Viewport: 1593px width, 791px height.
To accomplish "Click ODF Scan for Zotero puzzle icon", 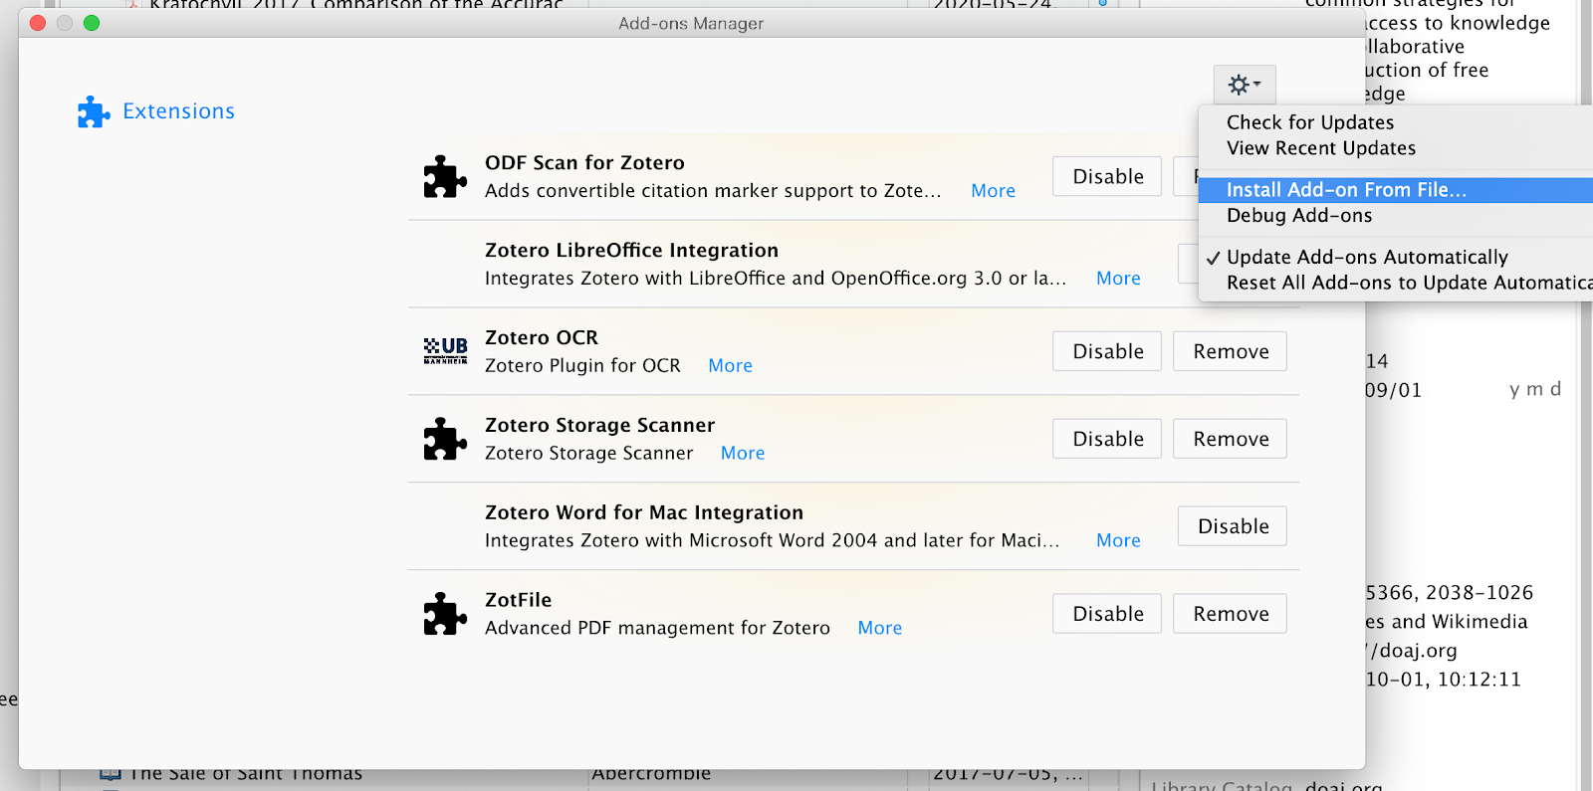I will click(445, 177).
